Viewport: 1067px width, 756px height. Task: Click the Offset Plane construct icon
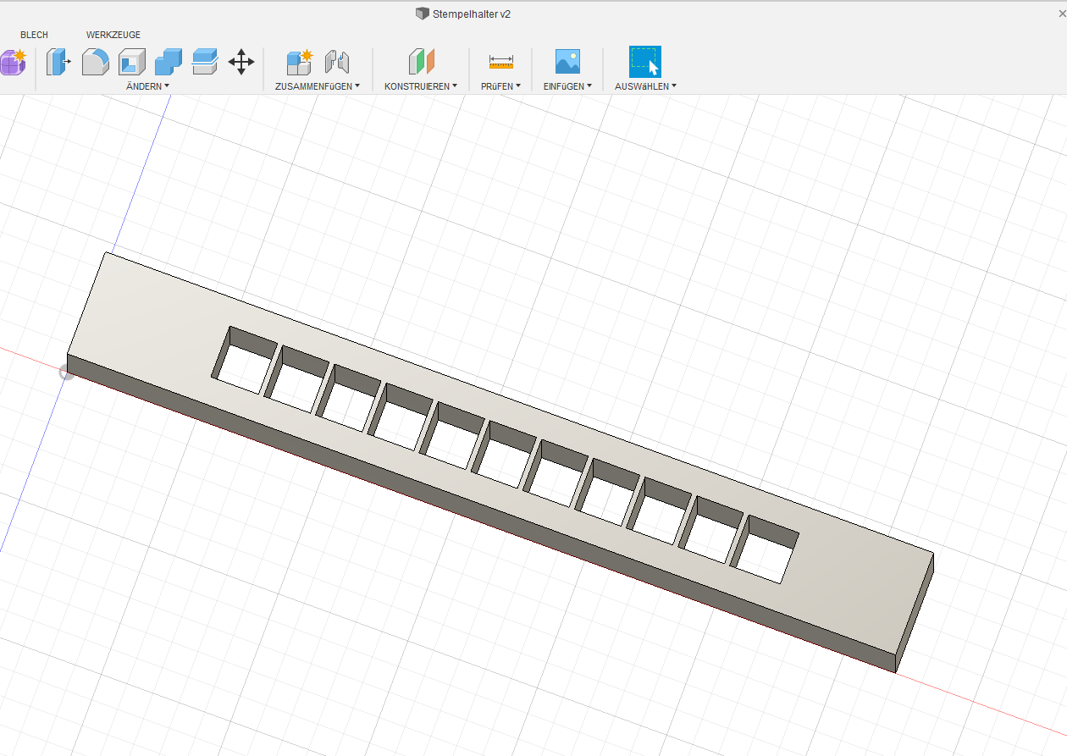421,62
